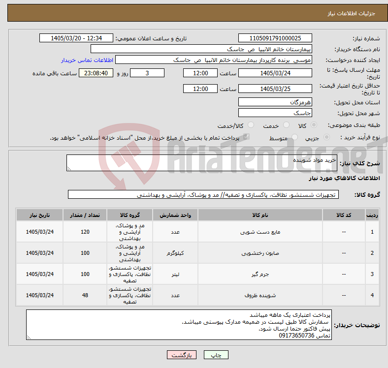Click the تاریخ نیاز column header
This screenshot has height=368, width=388.
coord(39,215)
